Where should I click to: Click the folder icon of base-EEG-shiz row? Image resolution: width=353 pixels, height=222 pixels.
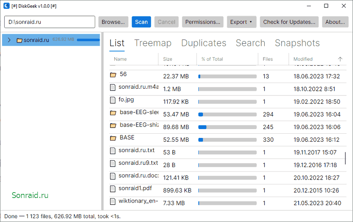pos(113,125)
